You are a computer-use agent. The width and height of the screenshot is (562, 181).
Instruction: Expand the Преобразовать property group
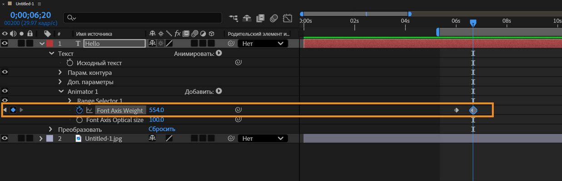pyautogui.click(x=51, y=129)
